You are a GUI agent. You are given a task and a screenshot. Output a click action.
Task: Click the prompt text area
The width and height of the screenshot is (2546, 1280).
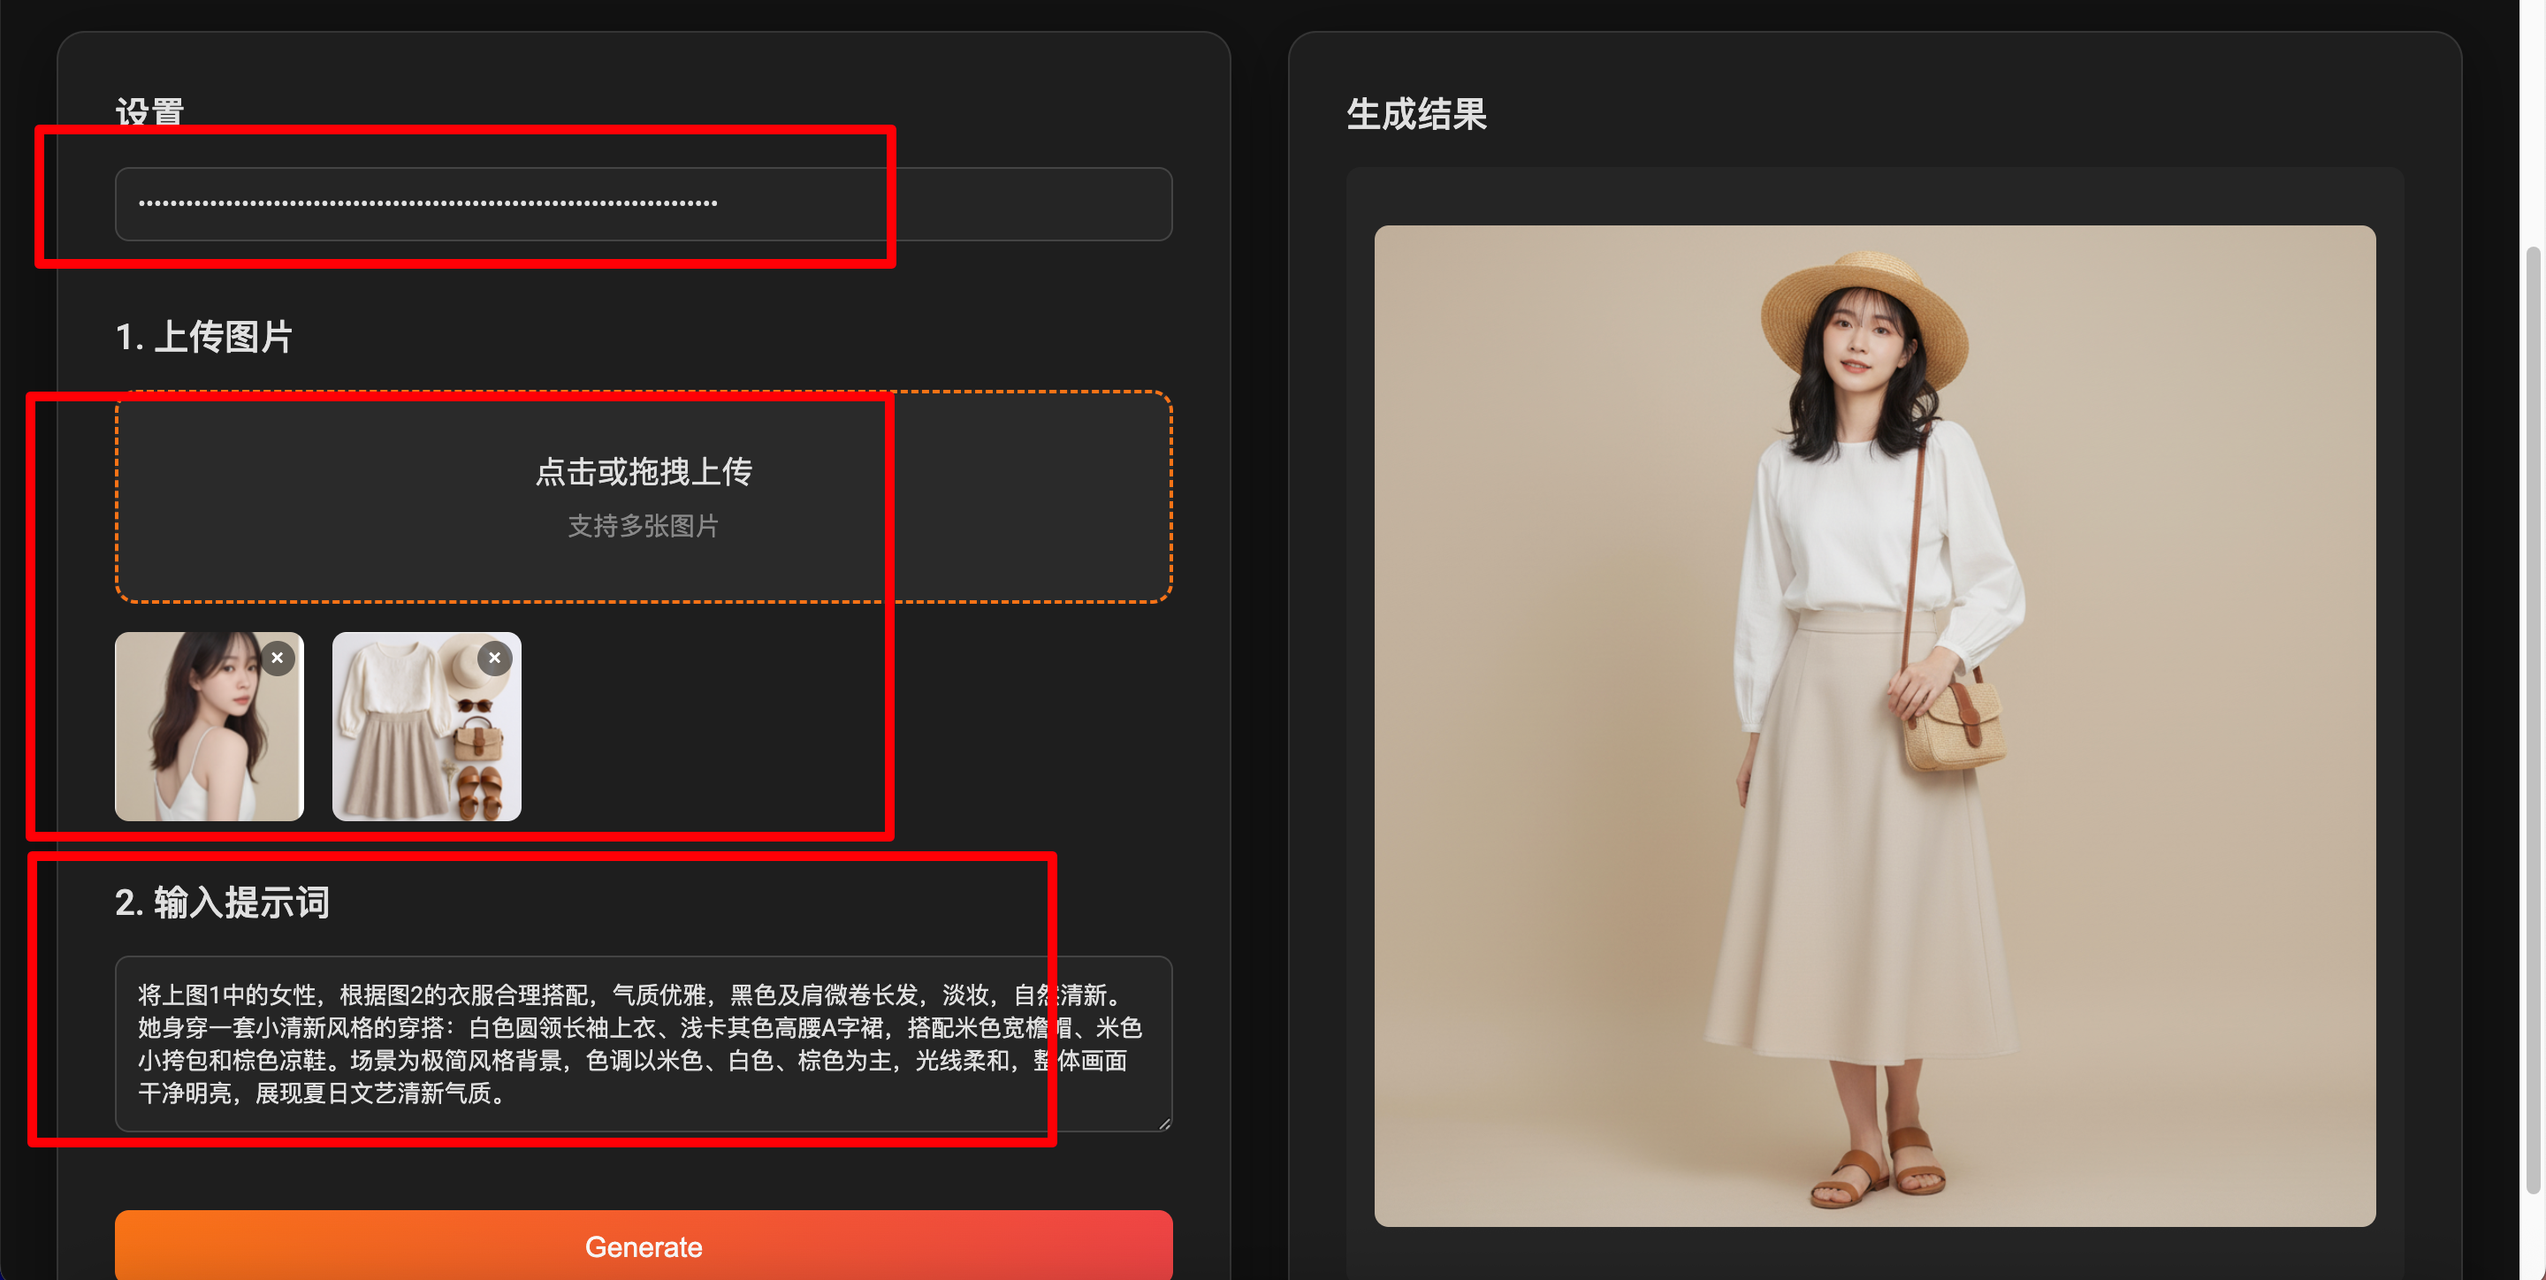tap(644, 1043)
